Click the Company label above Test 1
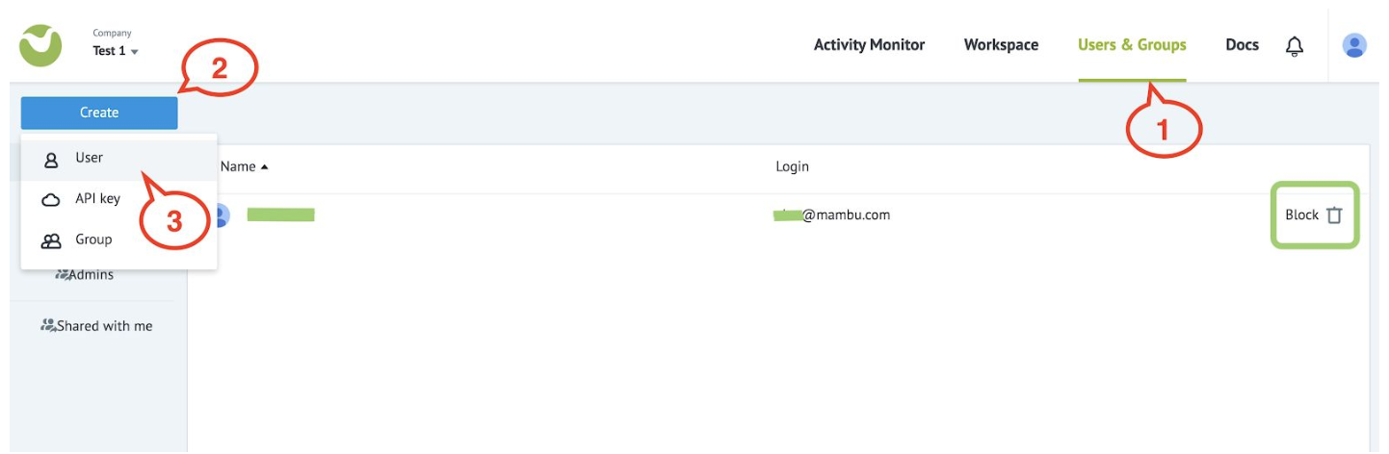 tap(112, 34)
